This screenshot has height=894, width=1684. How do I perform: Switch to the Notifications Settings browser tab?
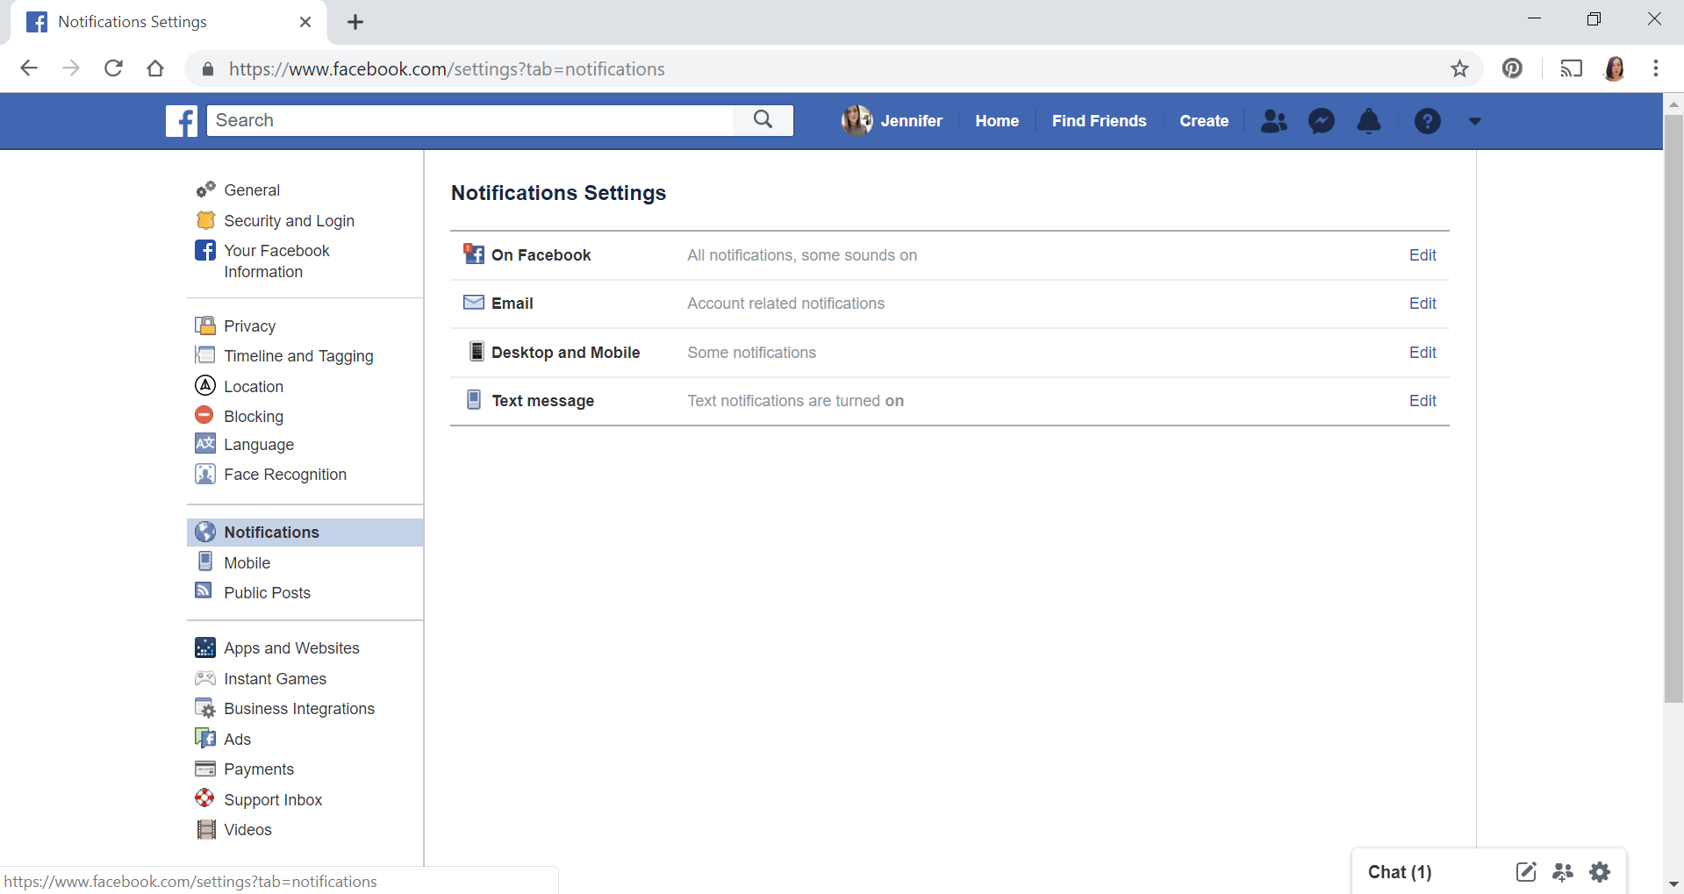point(132,21)
